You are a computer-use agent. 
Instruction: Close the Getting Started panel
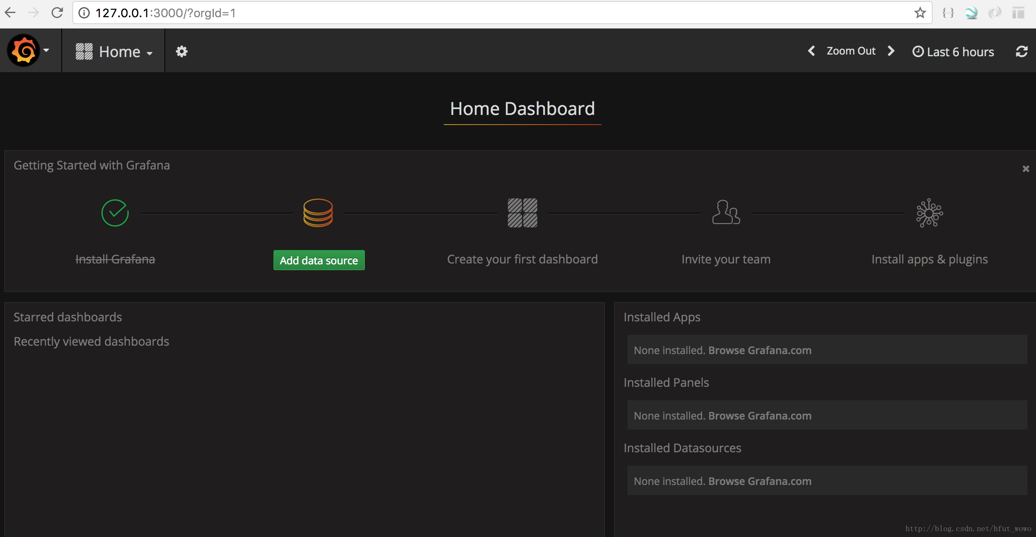1026,169
